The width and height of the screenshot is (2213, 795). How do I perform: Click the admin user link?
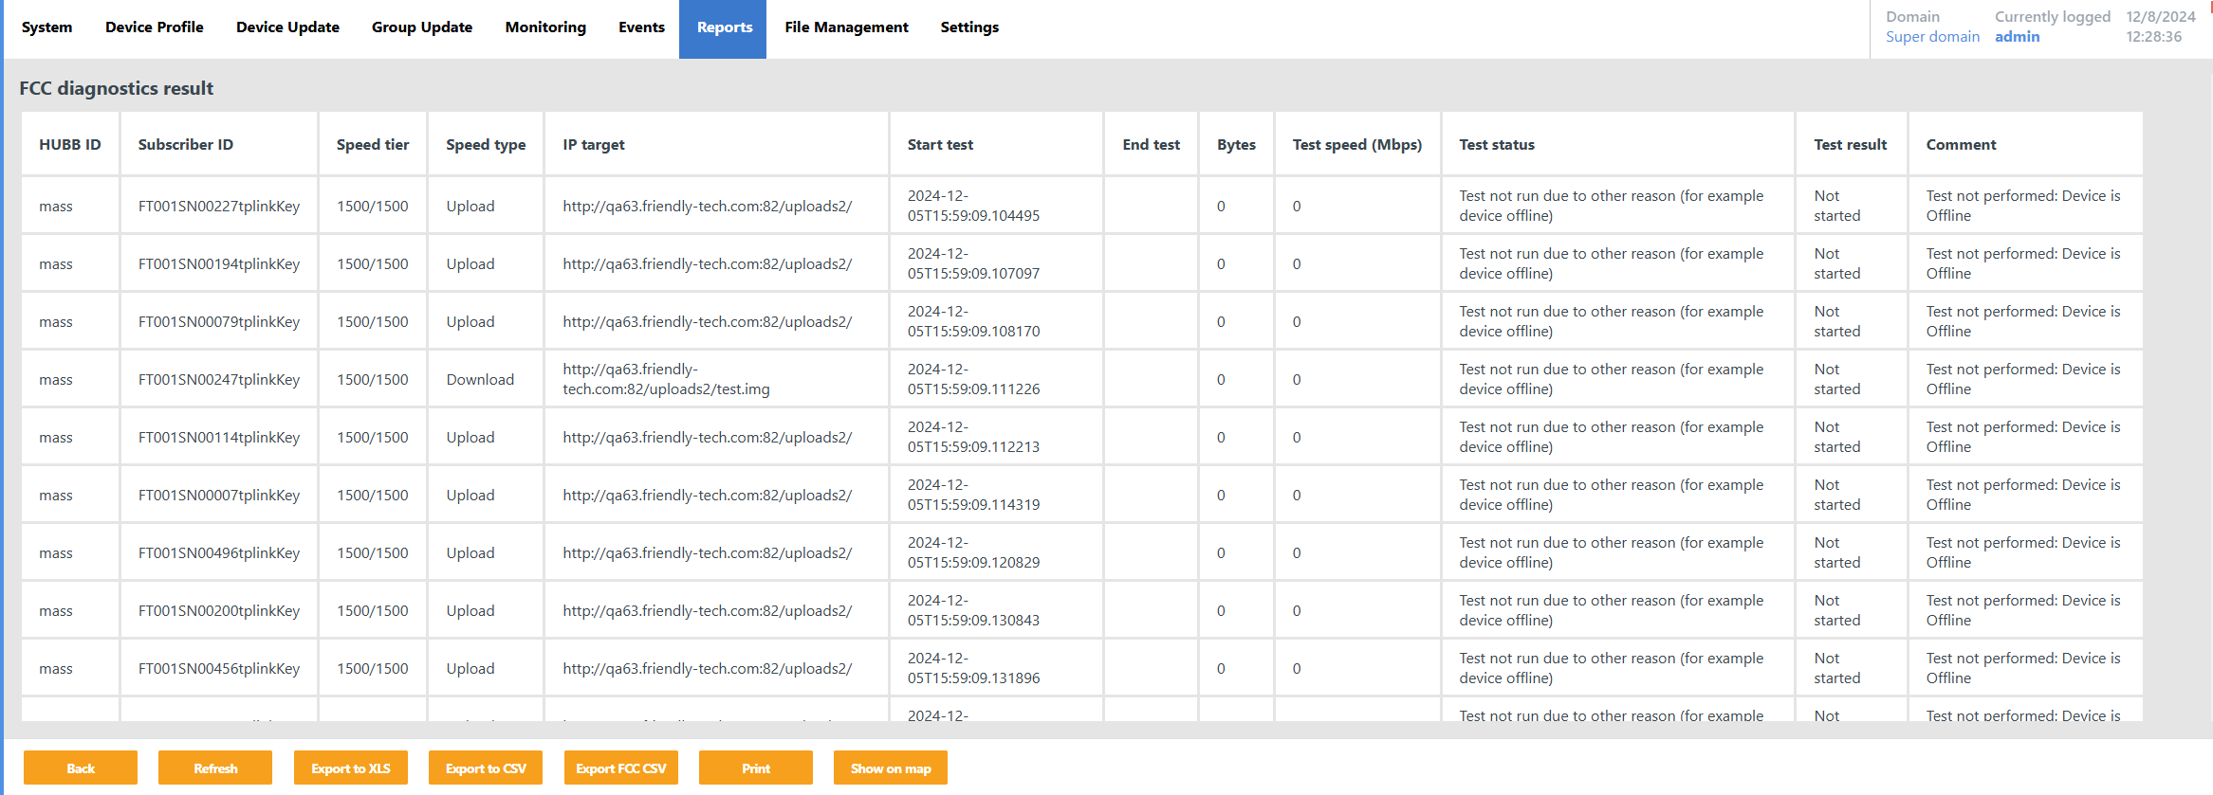(x=2017, y=37)
